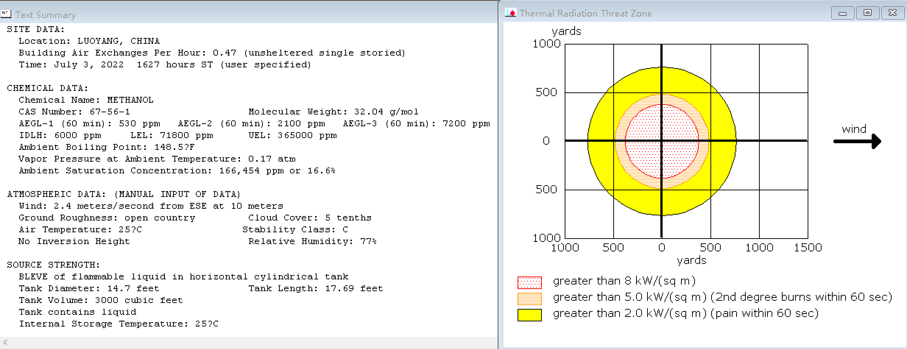Viewport: 907px width, 349px height.
Task: Click the 'SITE DATA:' heading
Action: [x=36, y=29]
